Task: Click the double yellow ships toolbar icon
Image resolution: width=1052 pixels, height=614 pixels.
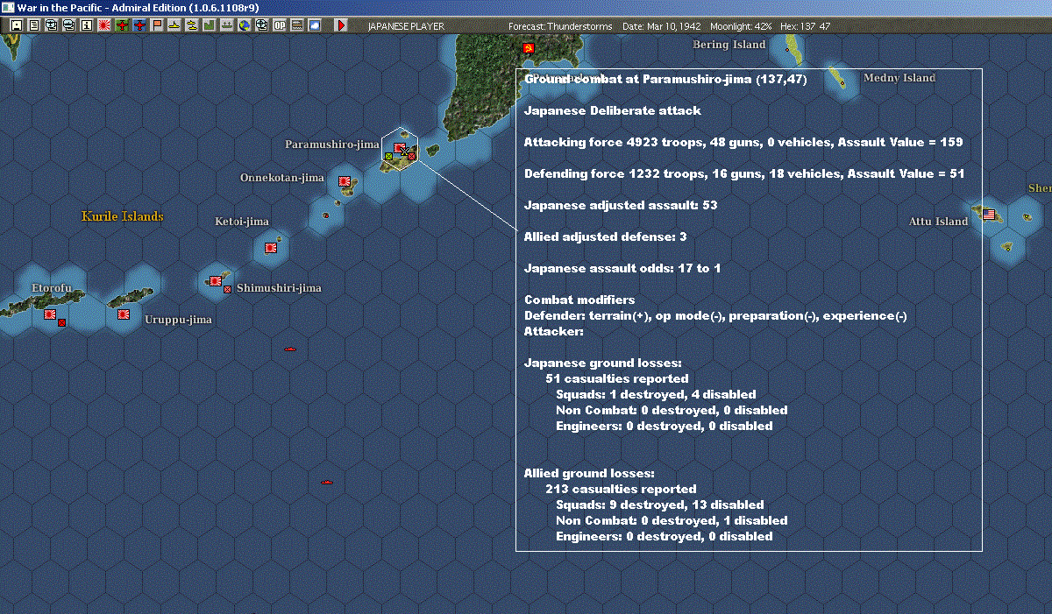Action: tap(191, 25)
